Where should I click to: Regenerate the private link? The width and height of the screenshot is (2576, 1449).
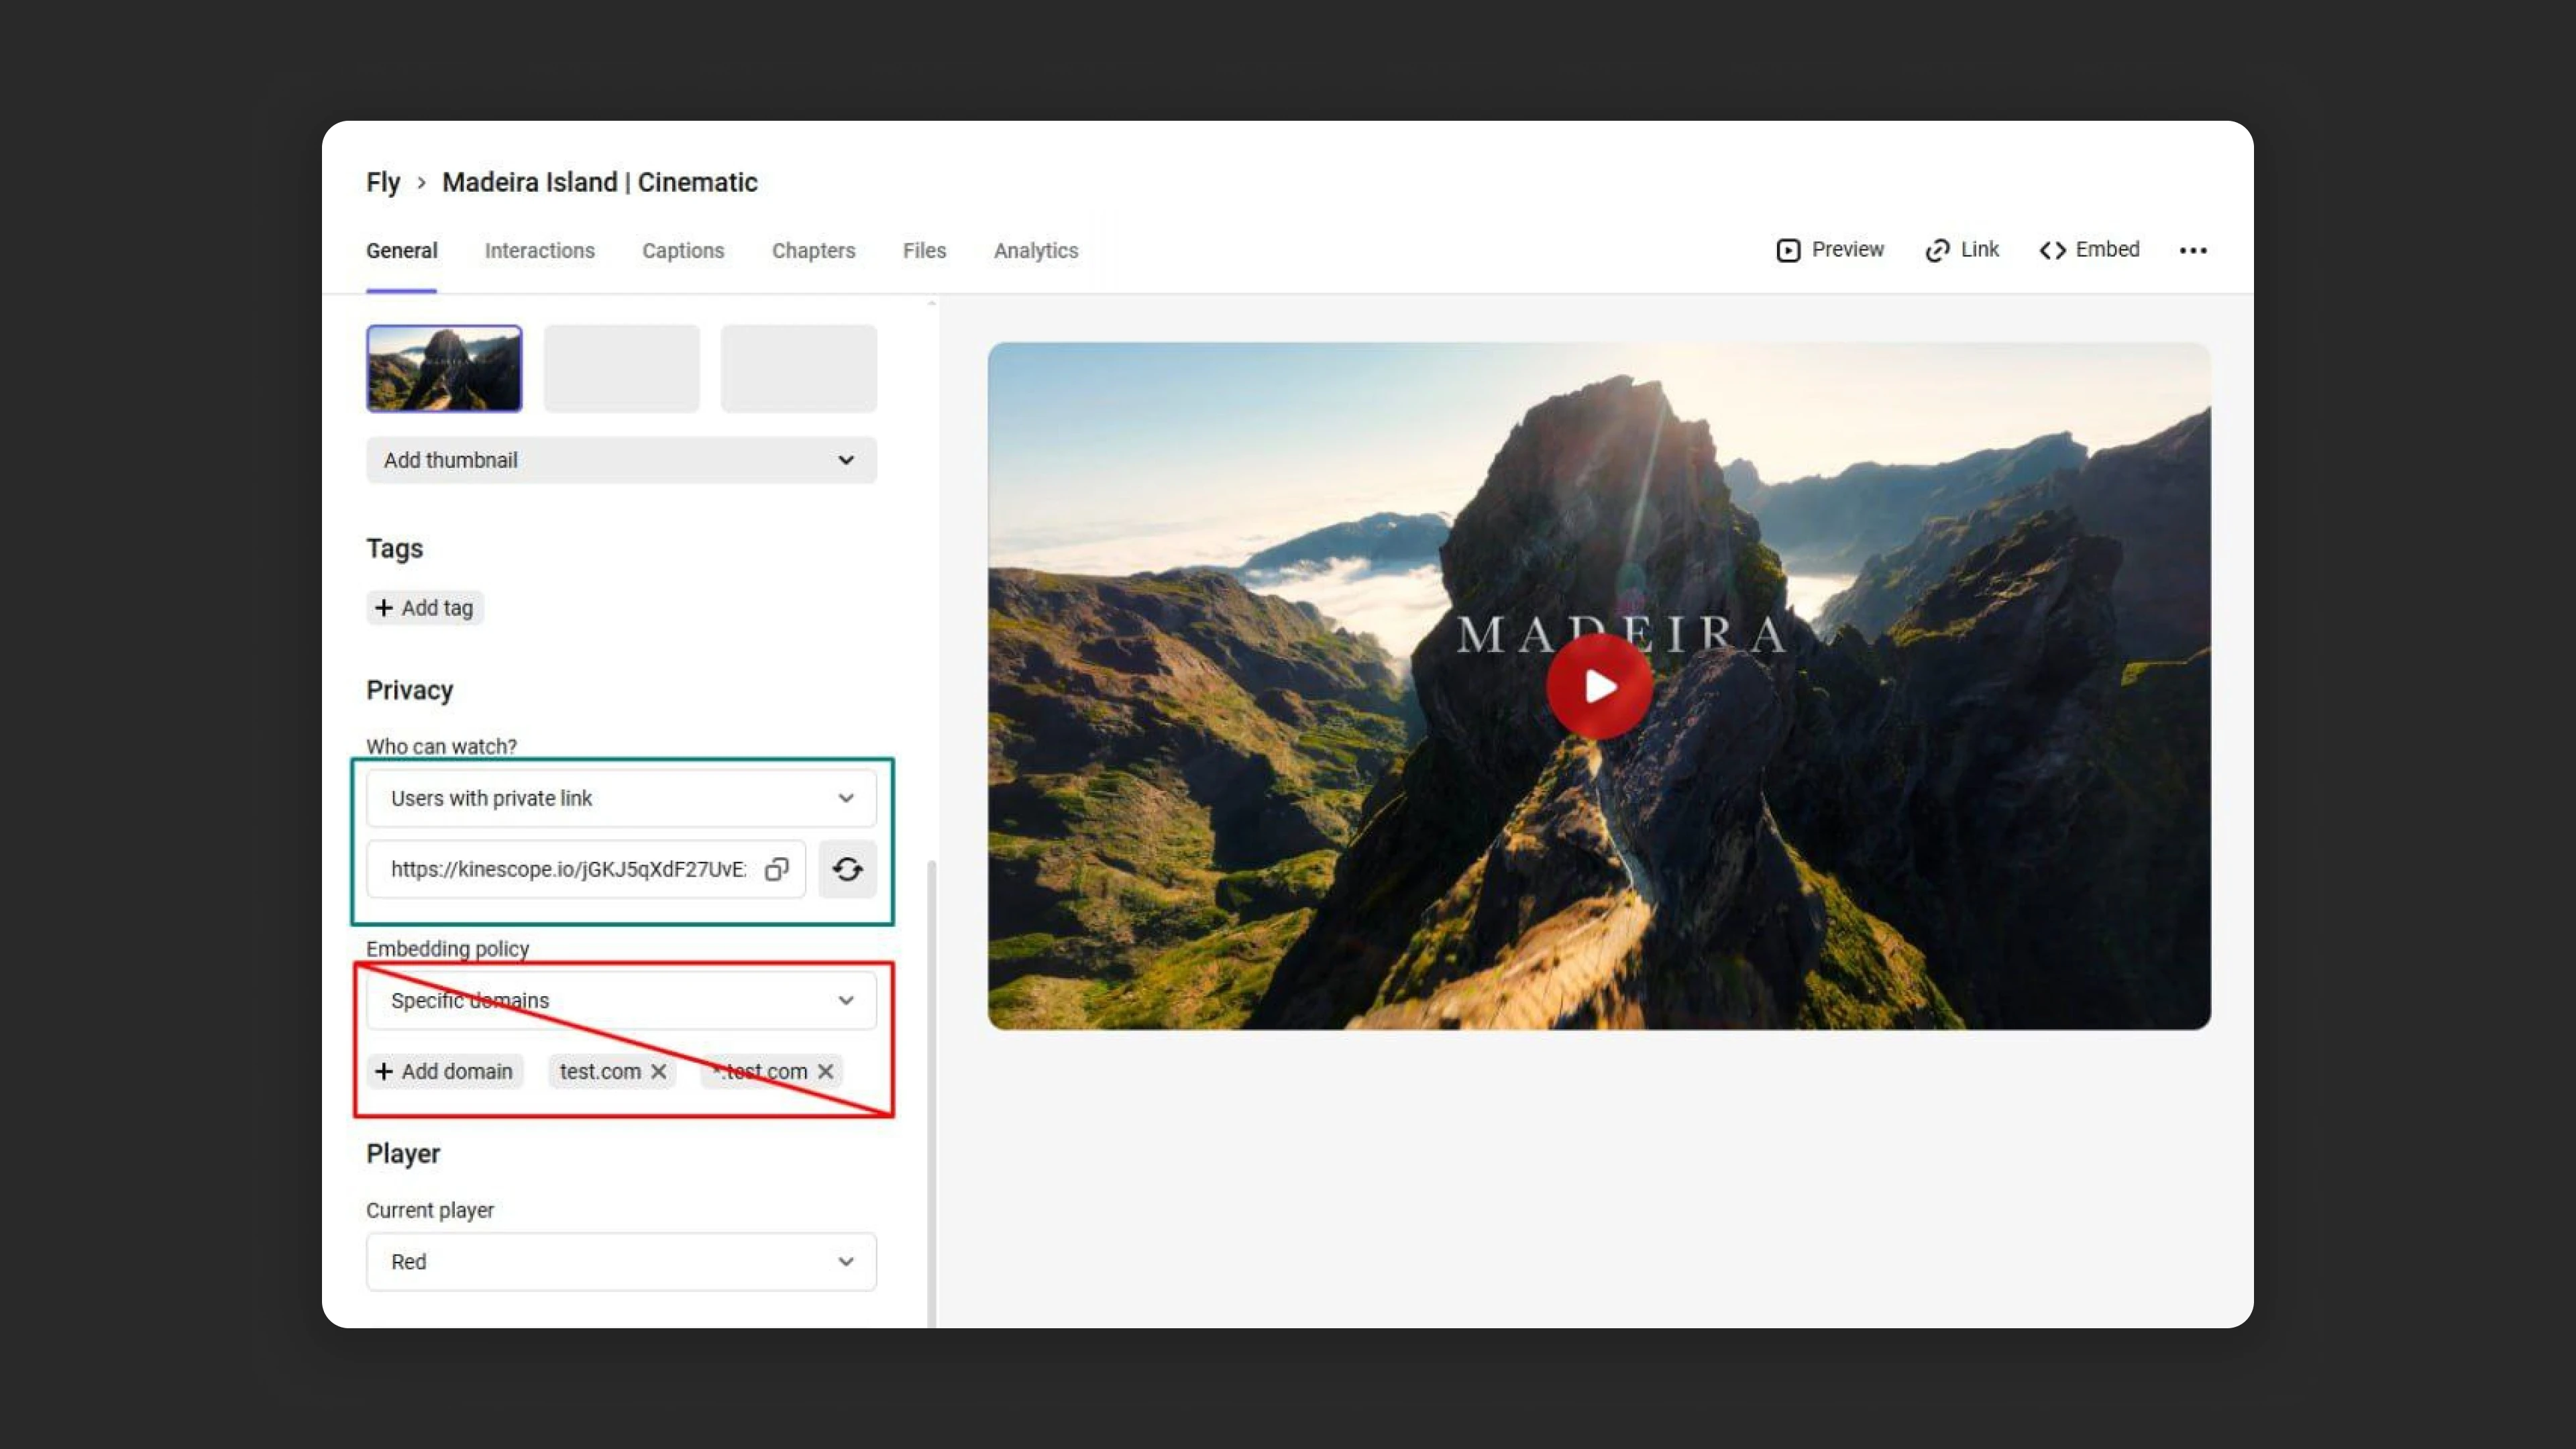coord(847,869)
